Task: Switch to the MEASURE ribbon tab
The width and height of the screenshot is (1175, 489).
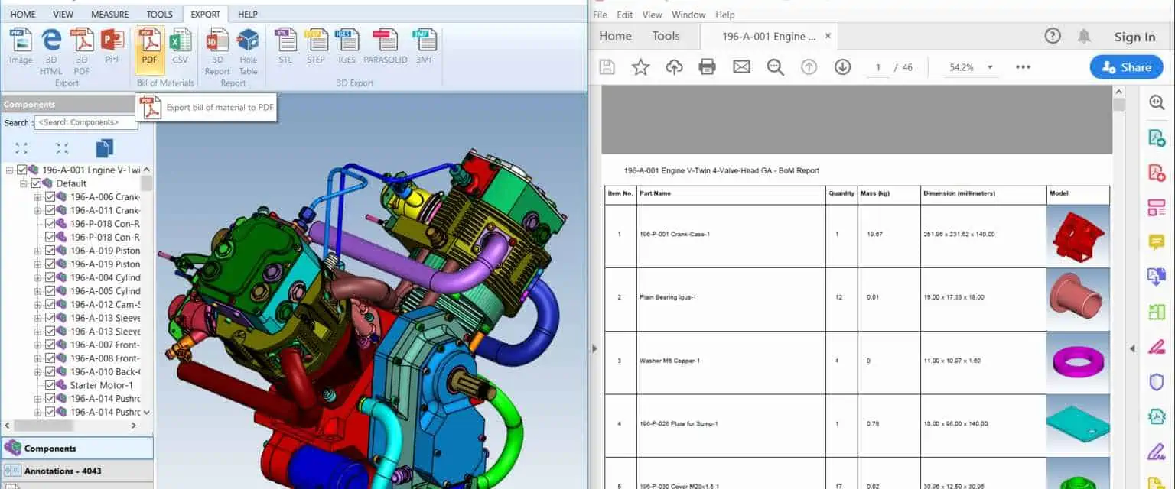Action: click(x=109, y=15)
